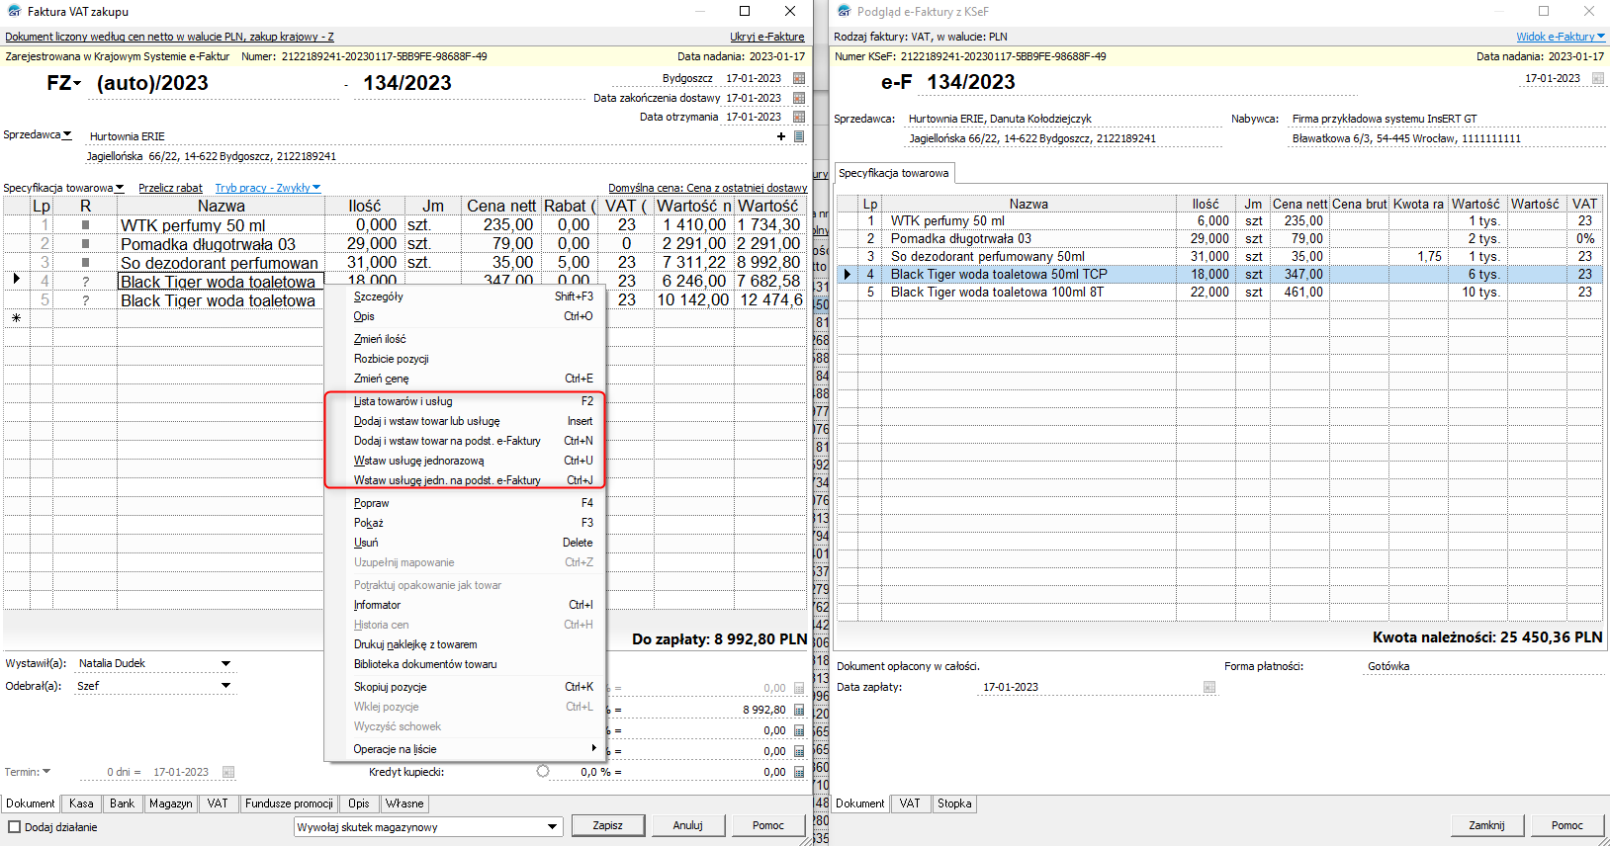
Task: Open calculator icon beside 8 992,80 amount
Action: (x=799, y=710)
